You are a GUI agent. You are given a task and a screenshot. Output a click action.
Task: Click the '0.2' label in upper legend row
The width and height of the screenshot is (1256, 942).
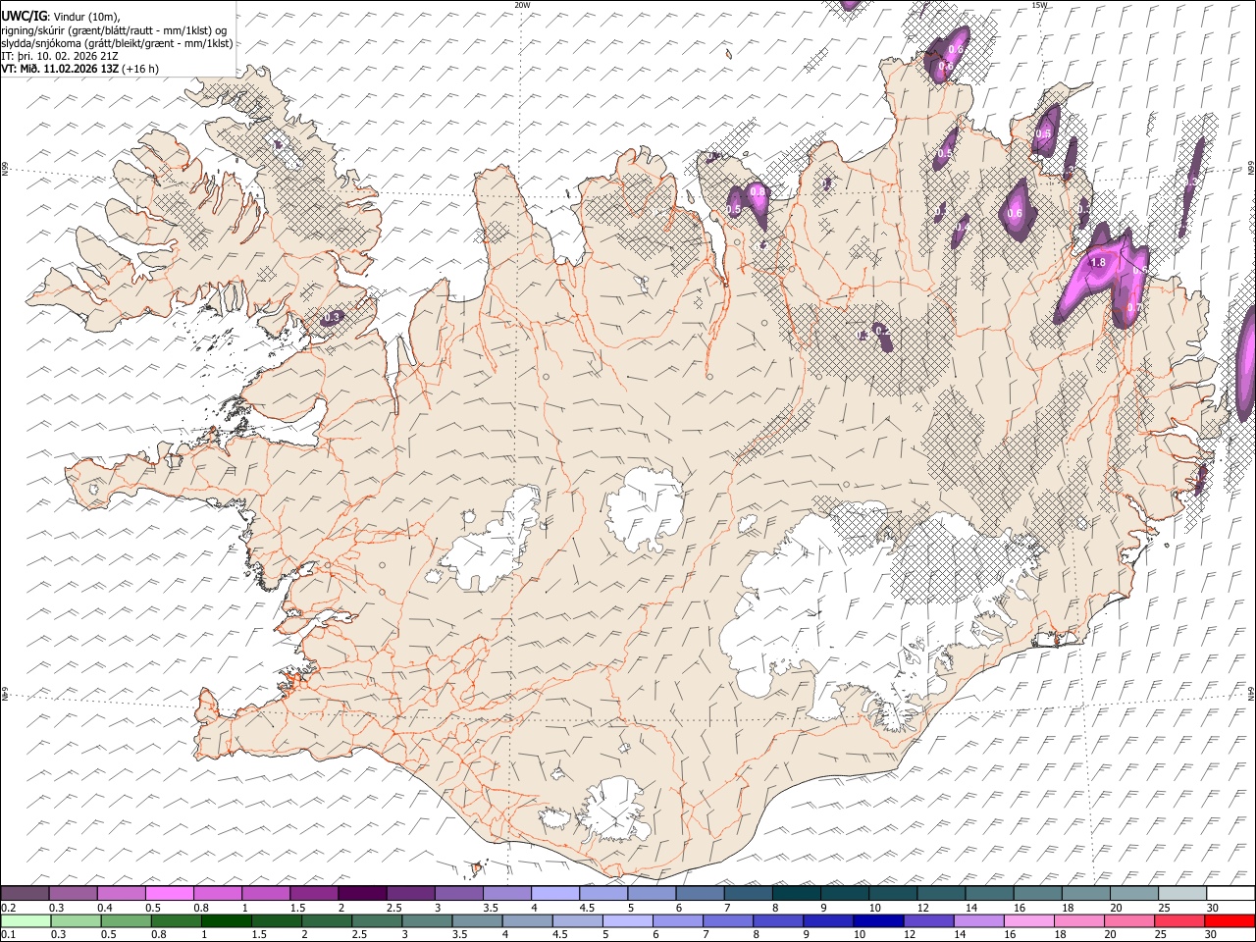[x=9, y=908]
